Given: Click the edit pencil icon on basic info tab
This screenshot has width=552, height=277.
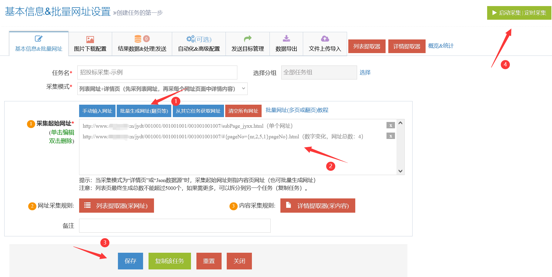Looking at the screenshot, I should (38, 39).
